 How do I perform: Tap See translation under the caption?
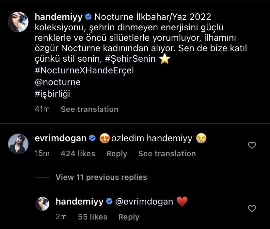(89, 109)
